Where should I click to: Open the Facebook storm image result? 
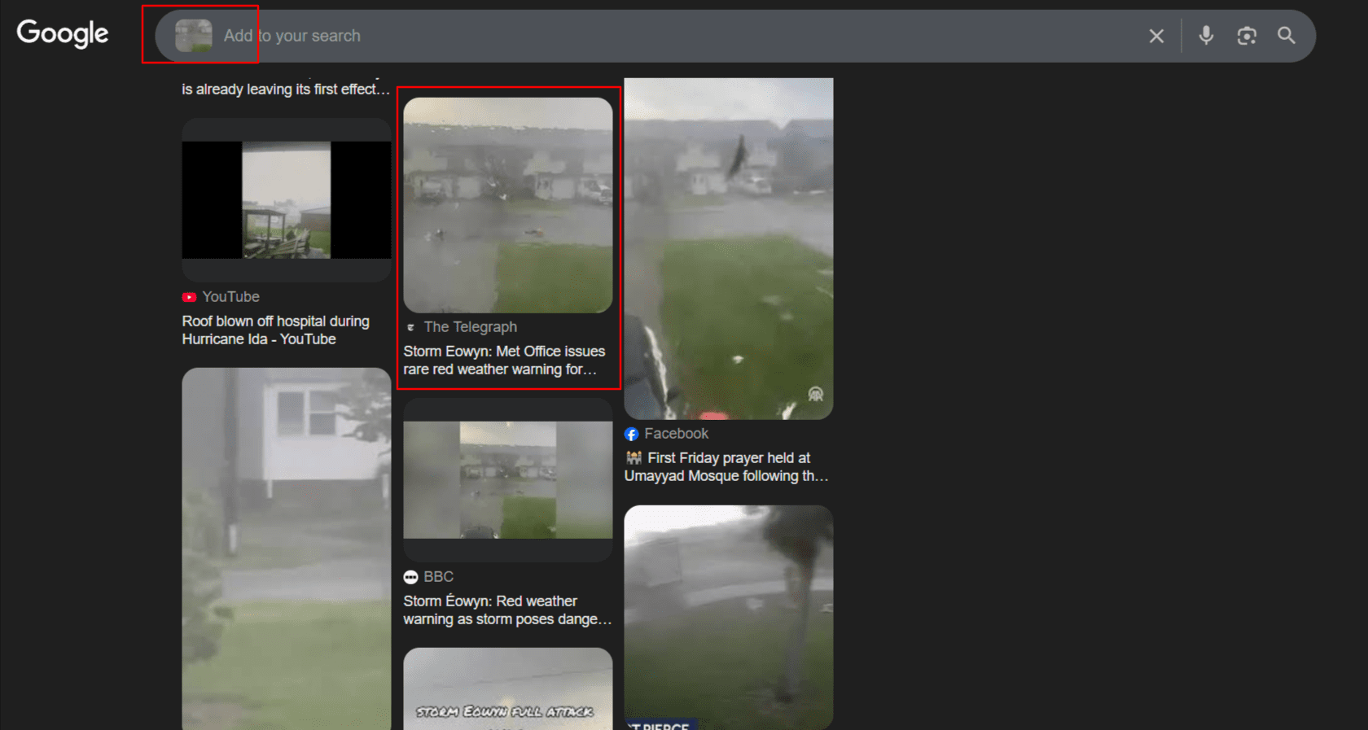[728, 248]
